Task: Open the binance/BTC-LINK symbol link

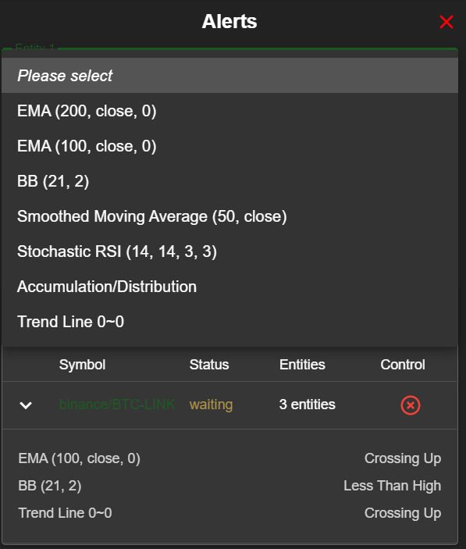Action: pos(117,405)
